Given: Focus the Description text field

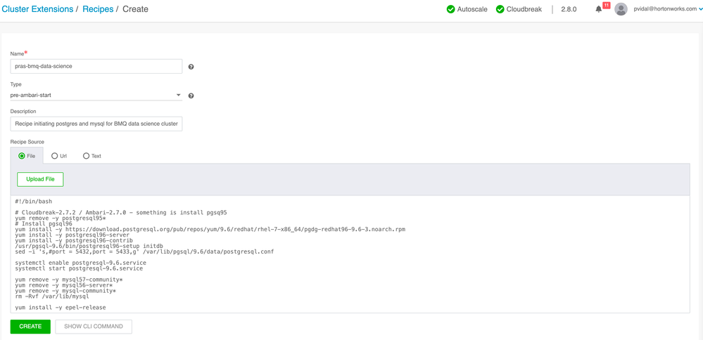Looking at the screenshot, I should point(96,124).
